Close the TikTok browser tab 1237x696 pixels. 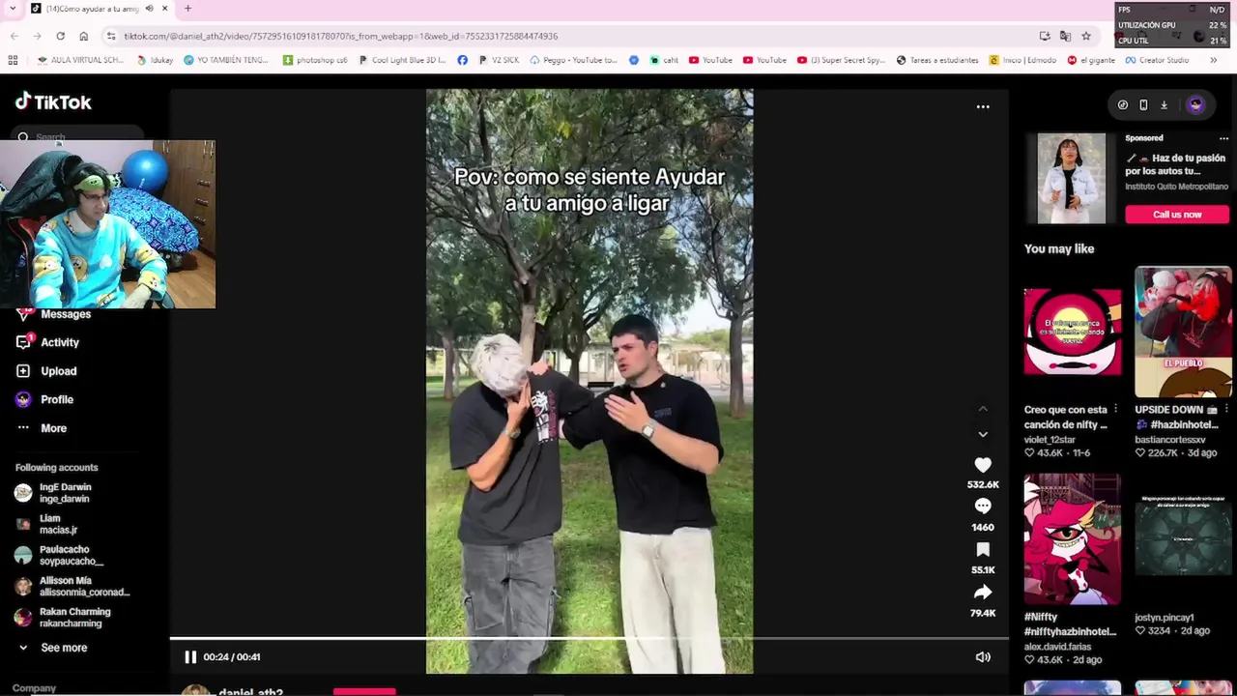click(164, 9)
